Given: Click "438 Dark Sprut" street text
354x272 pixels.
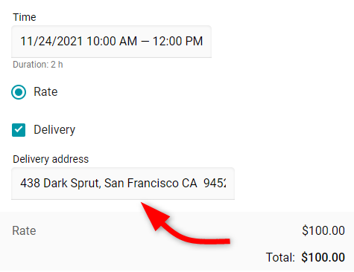Looking at the screenshot, I should pos(60,184).
